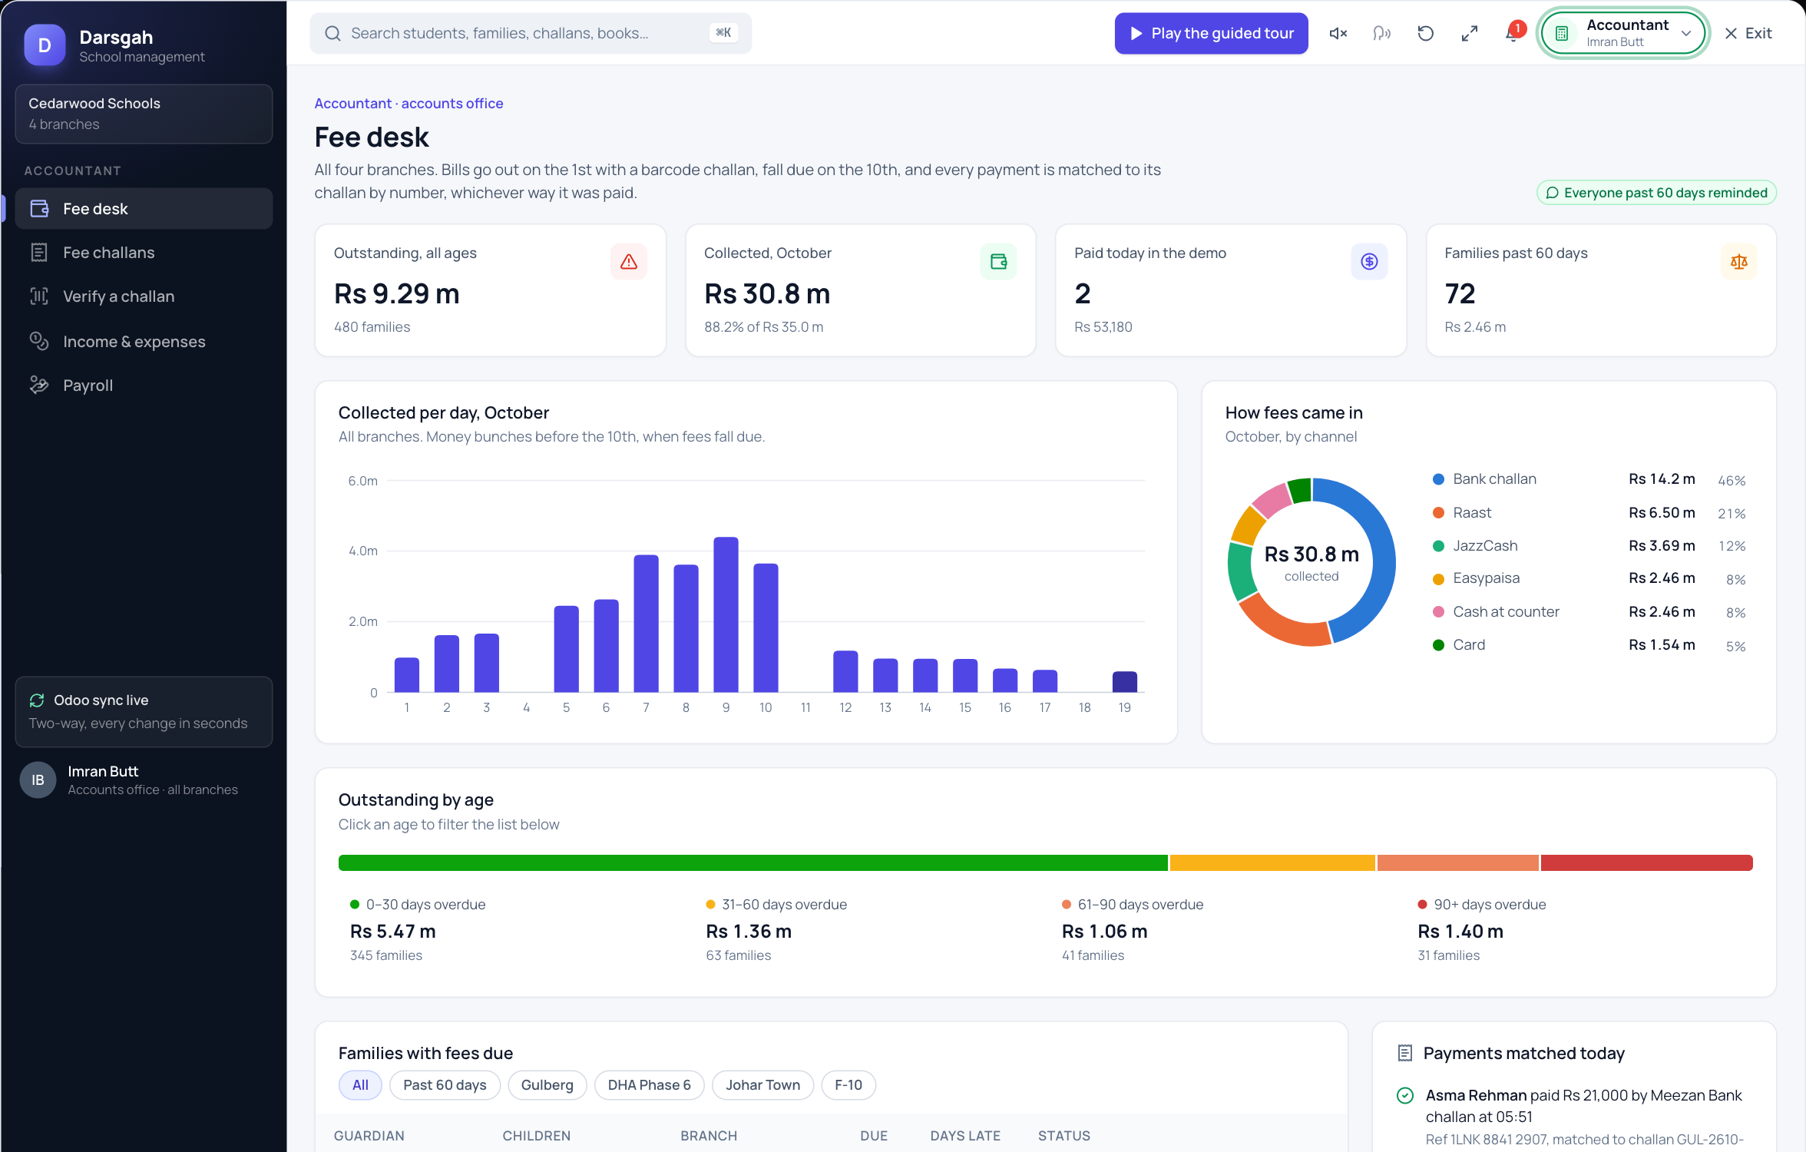Select the Past 60 days filter chip
This screenshot has width=1806, height=1152.
[x=445, y=1084]
